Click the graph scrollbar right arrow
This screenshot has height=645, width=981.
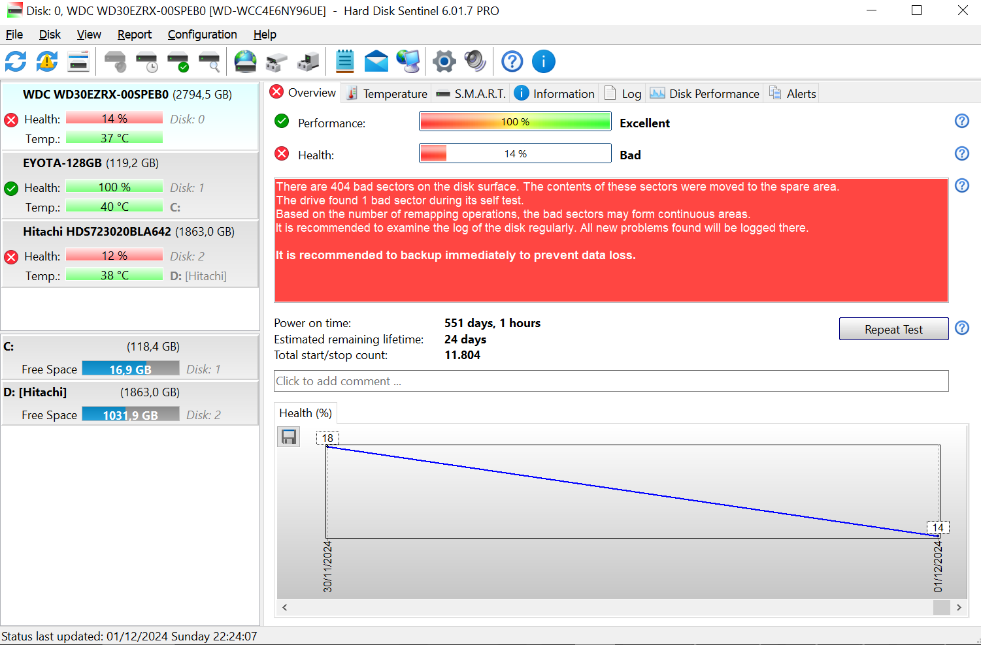[959, 607]
